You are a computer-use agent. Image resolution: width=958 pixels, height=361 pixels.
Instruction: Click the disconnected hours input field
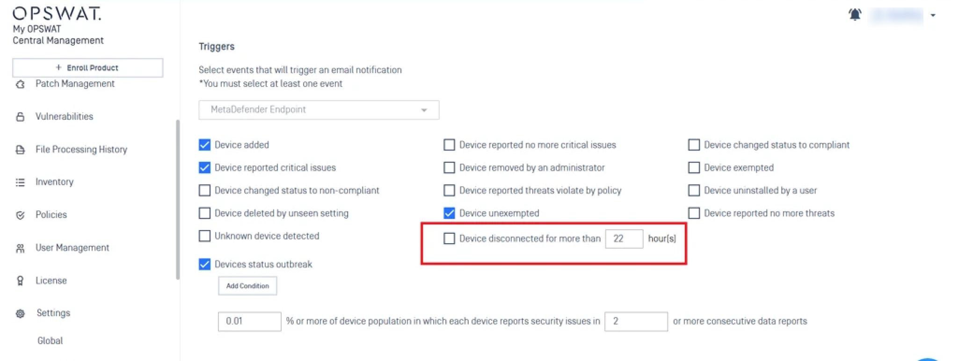pyautogui.click(x=624, y=238)
